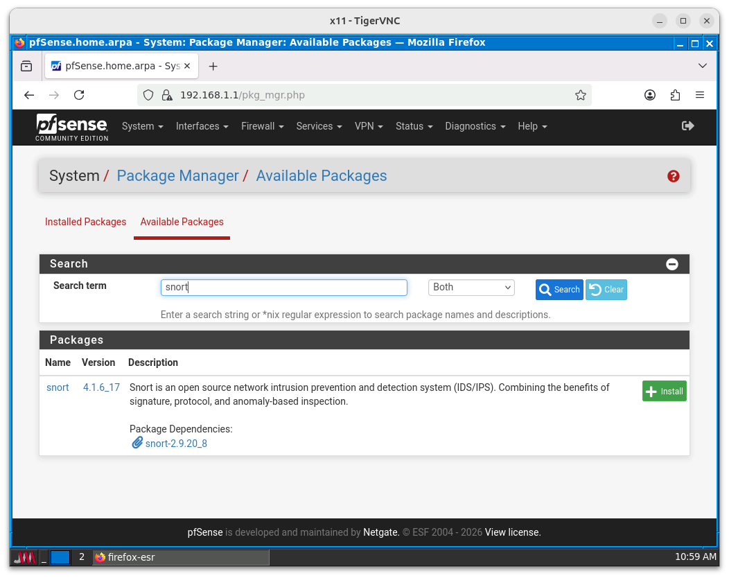The height and width of the screenshot is (578, 729).
Task: Click the Name column header
Action: [x=58, y=362]
